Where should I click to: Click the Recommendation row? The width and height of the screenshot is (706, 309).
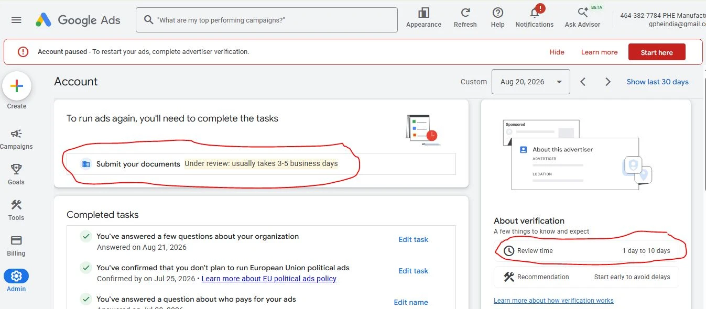pyautogui.click(x=586, y=277)
